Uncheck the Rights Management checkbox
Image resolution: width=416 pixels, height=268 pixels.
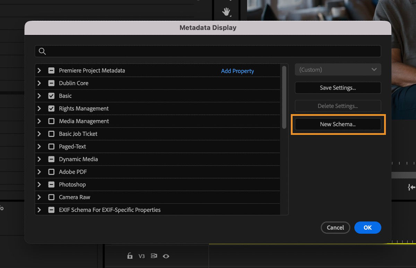(x=51, y=108)
